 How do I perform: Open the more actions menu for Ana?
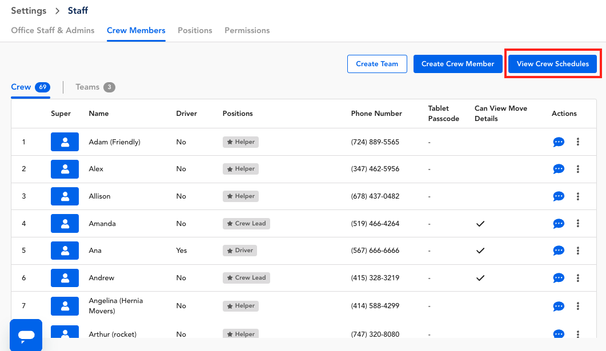(578, 251)
